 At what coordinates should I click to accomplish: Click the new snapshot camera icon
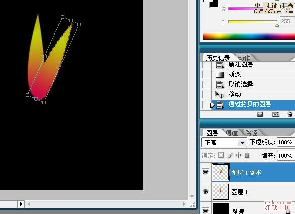click(x=276, y=114)
